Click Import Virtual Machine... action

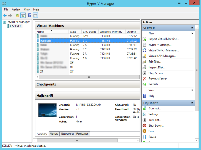[x=164, y=39]
